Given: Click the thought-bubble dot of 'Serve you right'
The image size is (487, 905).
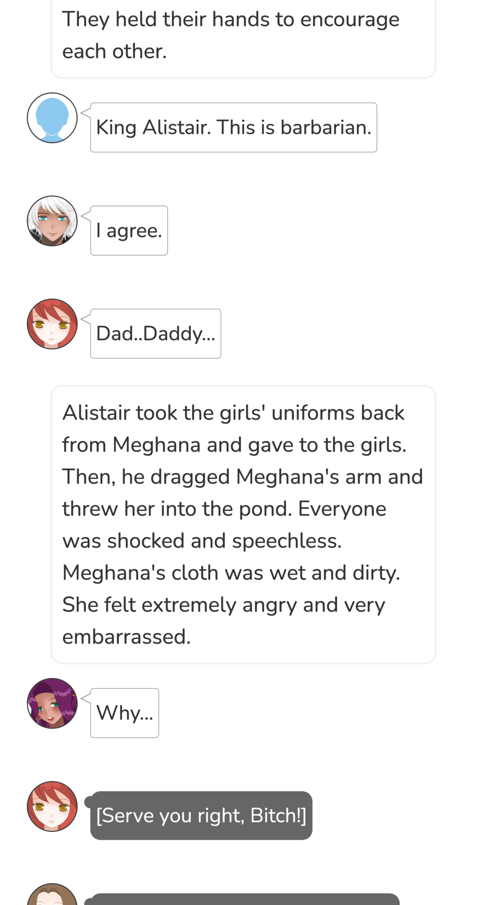Looking at the screenshot, I should [89, 802].
